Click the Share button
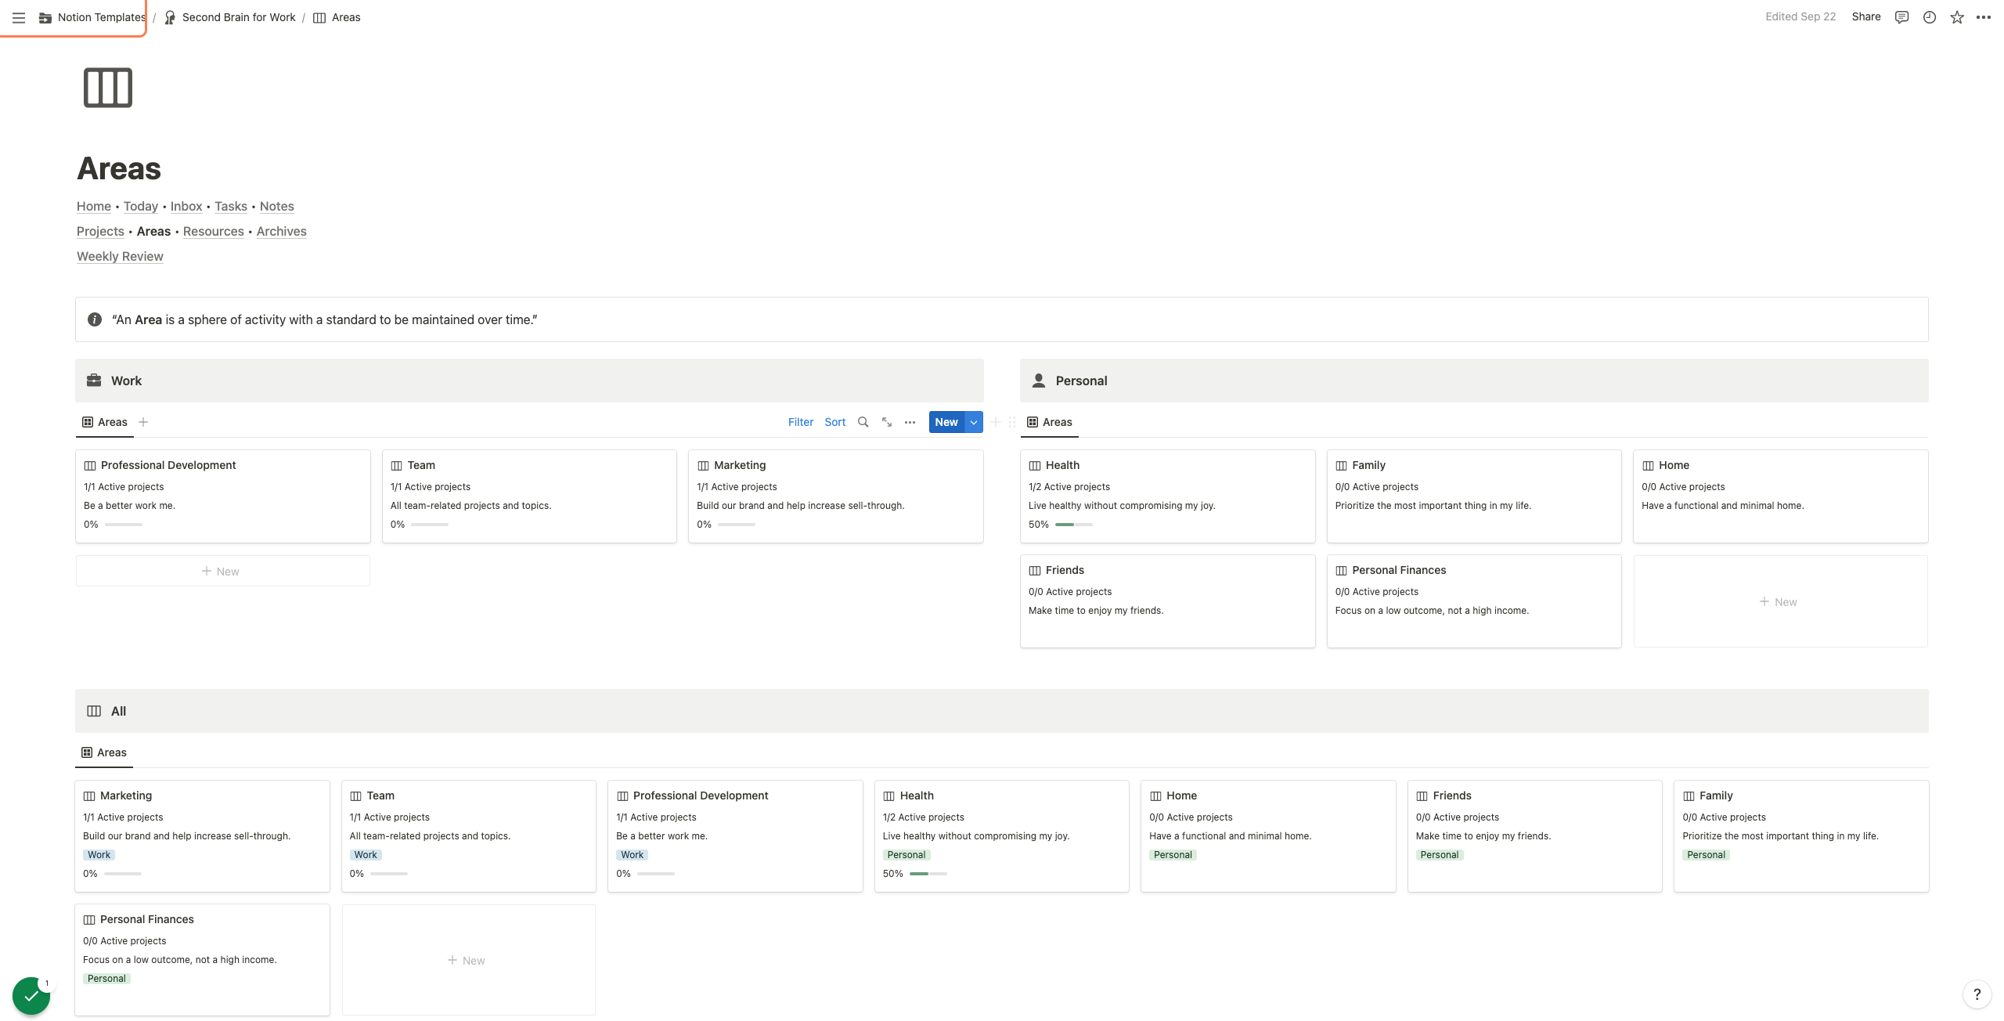The image size is (2004, 1021). tap(1866, 16)
